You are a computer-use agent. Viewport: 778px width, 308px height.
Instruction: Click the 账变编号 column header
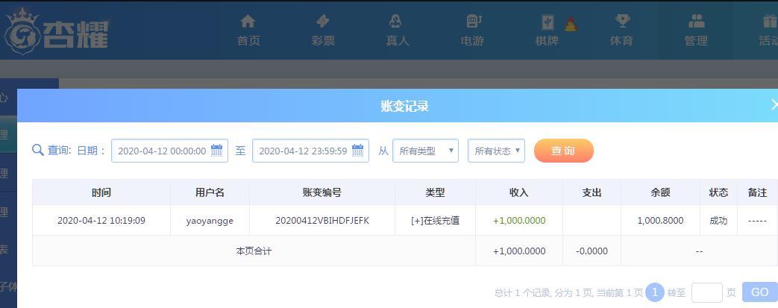point(322,192)
